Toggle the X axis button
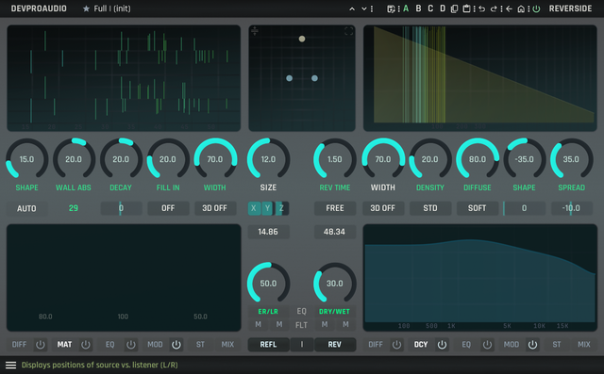The width and height of the screenshot is (604, 374). tap(254, 208)
